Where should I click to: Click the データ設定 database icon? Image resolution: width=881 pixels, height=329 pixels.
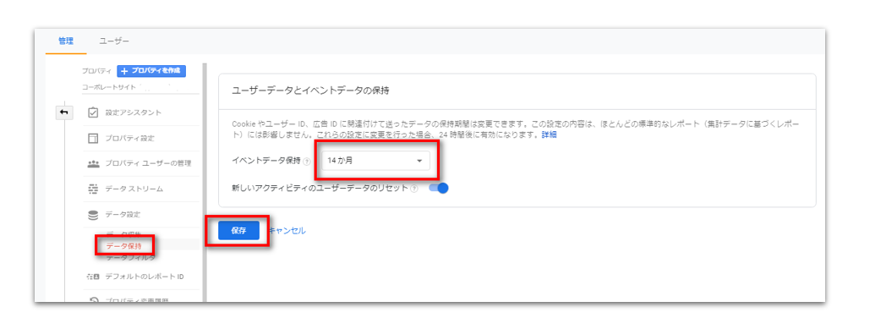tap(93, 215)
